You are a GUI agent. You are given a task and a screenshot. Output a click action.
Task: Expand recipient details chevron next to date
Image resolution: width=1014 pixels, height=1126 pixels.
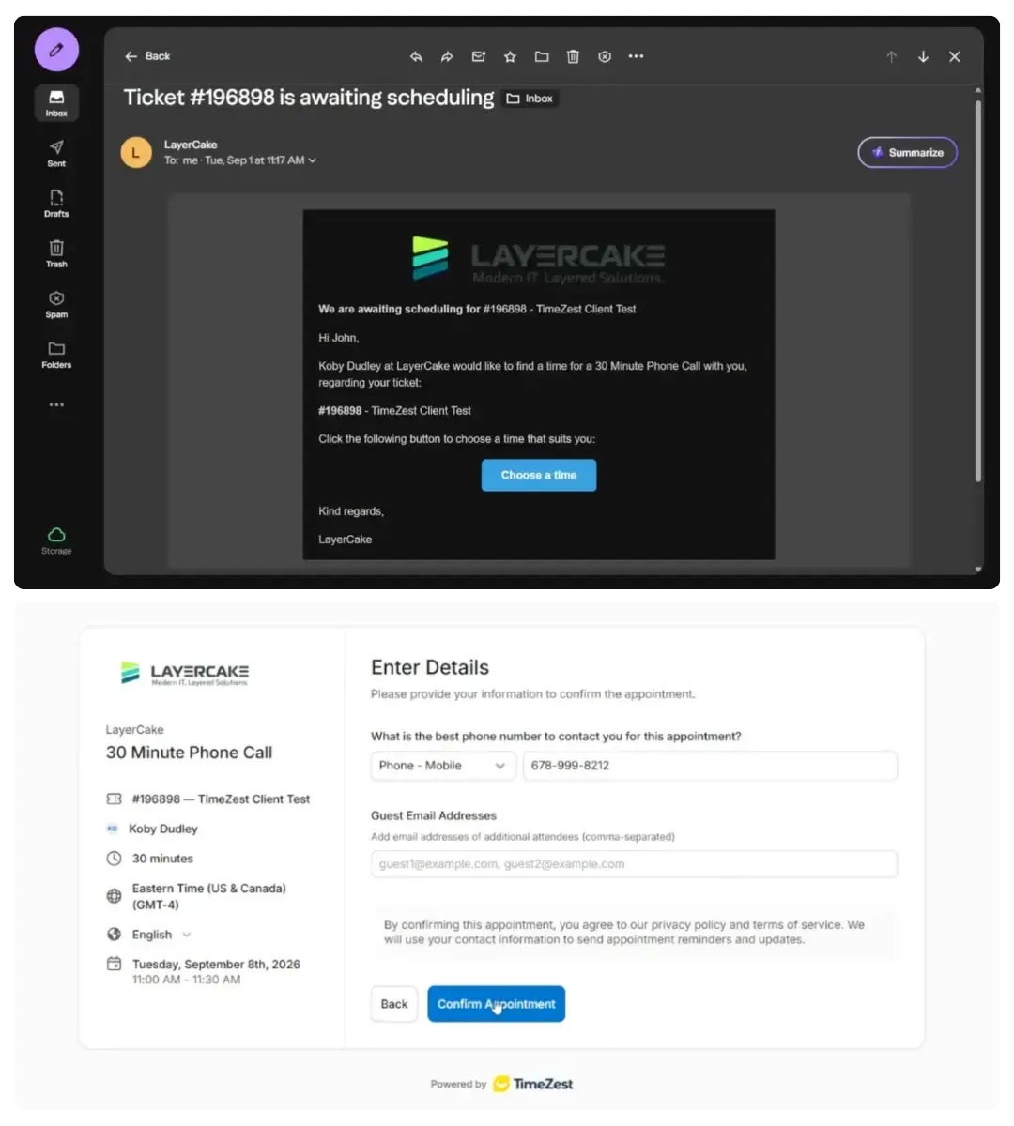313,160
